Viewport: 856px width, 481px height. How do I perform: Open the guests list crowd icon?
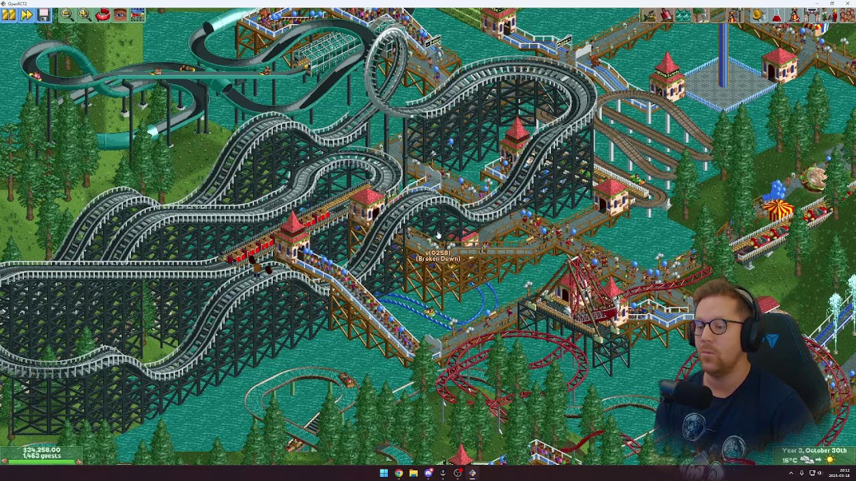(846, 15)
